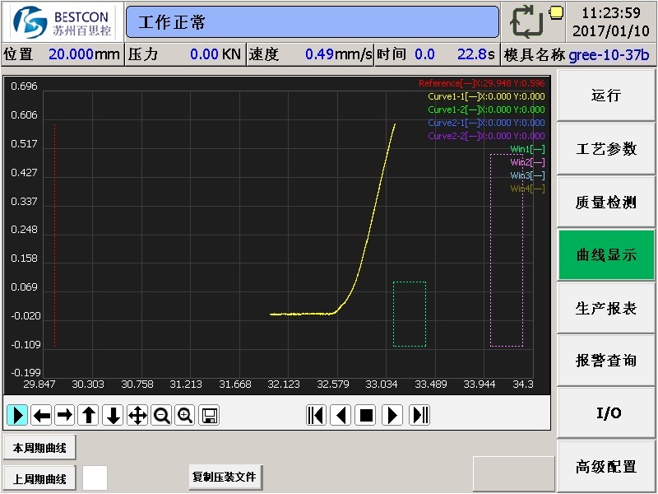The image size is (658, 494).
Task: Open the 运行 page
Action: 606,96
